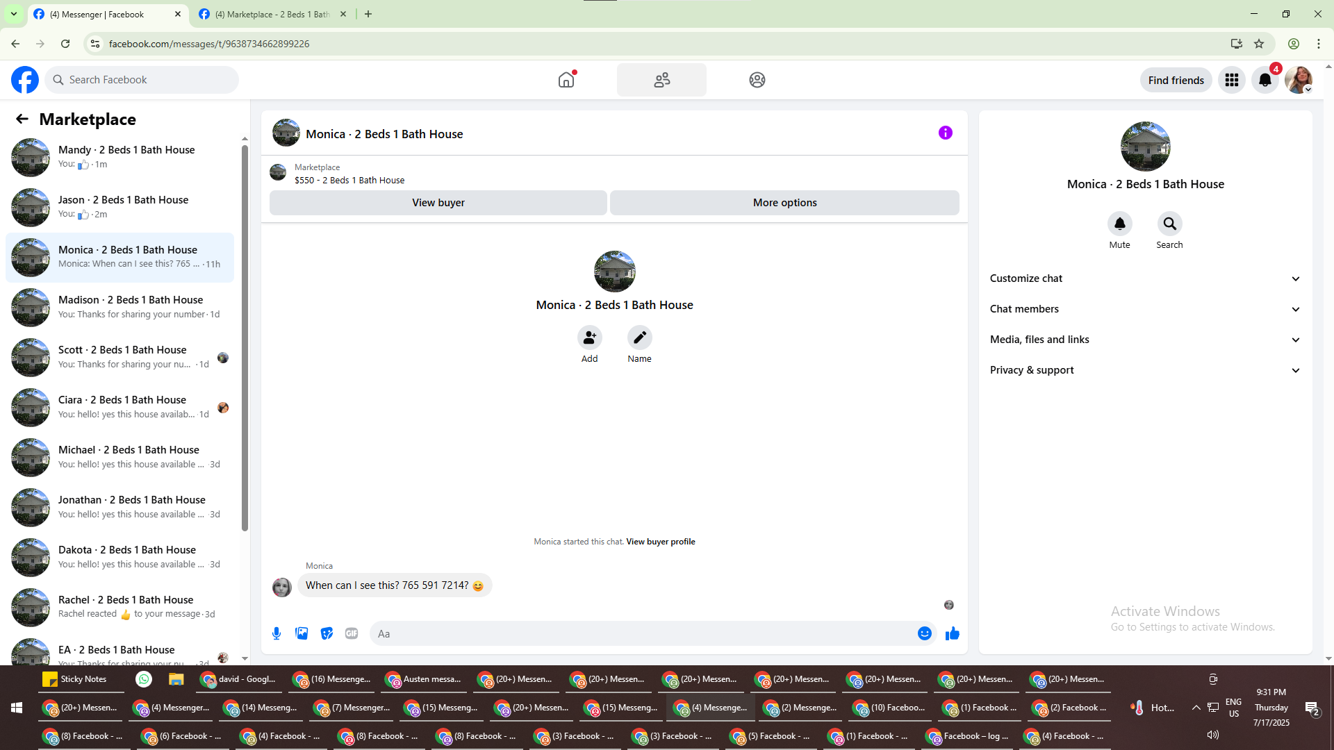Open Madison's 2 Beds 1 Bath House chat
Image resolution: width=1334 pixels, height=750 pixels.
pos(120,307)
